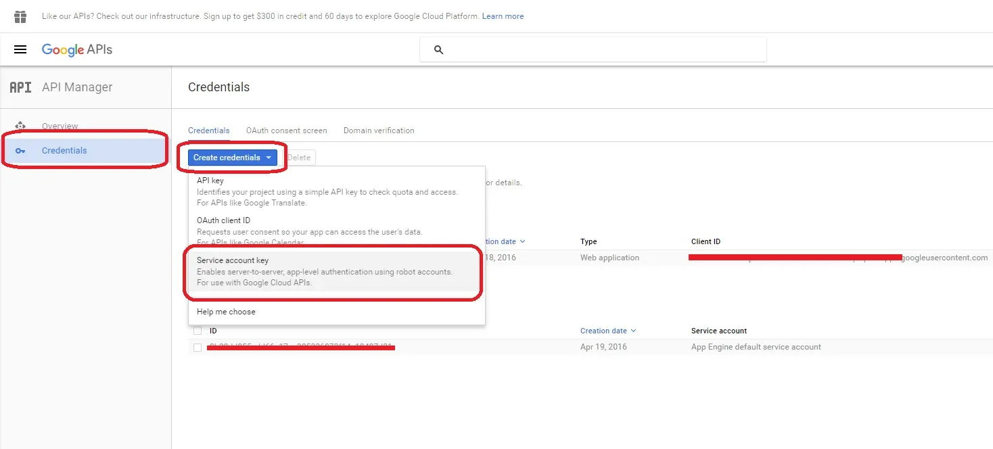
Task: Switch to the Credentials tab
Action: tap(209, 131)
